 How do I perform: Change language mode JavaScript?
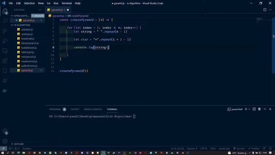click(224, 149)
